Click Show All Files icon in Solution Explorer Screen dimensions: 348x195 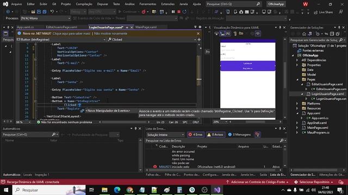tap(338, 34)
